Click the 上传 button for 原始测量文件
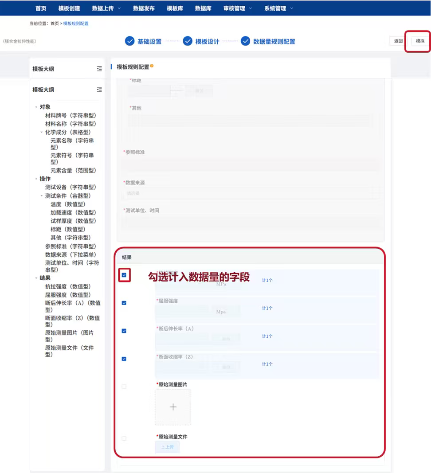The image size is (431, 473). (167, 447)
